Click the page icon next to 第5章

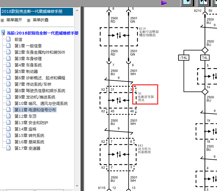9,71
